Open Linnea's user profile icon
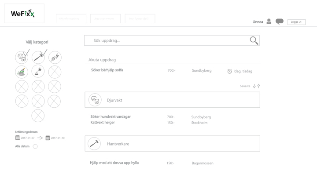Image resolution: width=317 pixels, height=178 pixels. (269, 22)
